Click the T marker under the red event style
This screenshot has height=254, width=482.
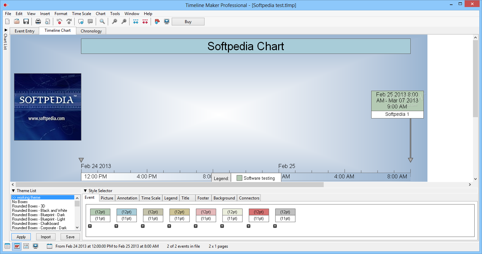(248, 226)
